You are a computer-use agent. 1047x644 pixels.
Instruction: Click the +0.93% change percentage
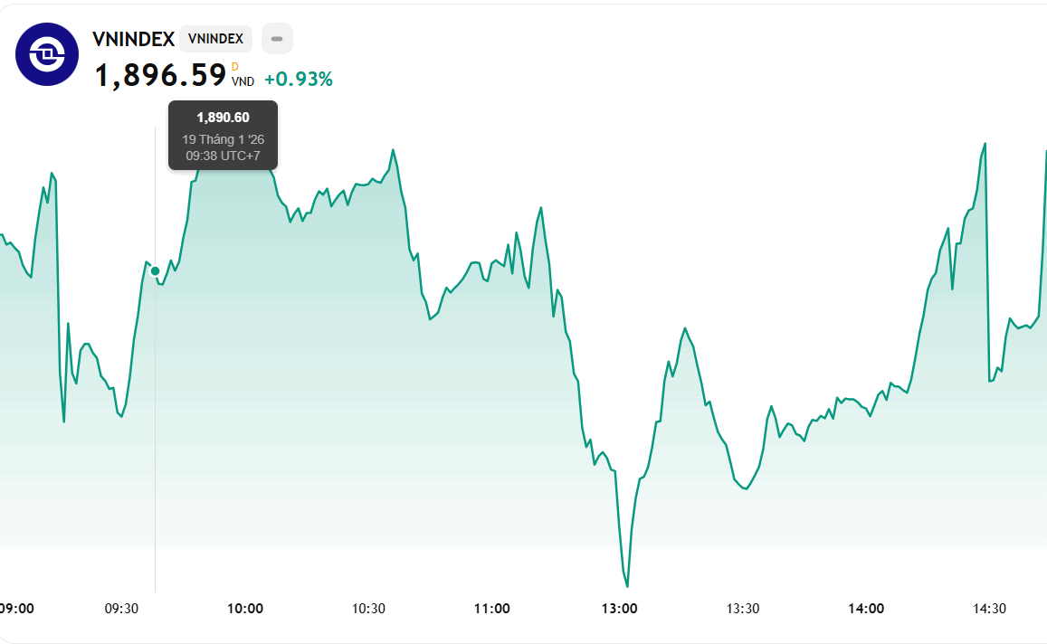(x=299, y=80)
